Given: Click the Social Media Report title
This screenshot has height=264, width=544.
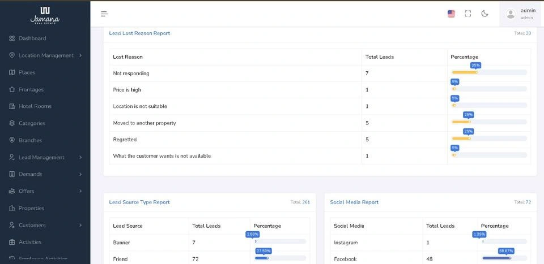Looking at the screenshot, I should [x=354, y=202].
